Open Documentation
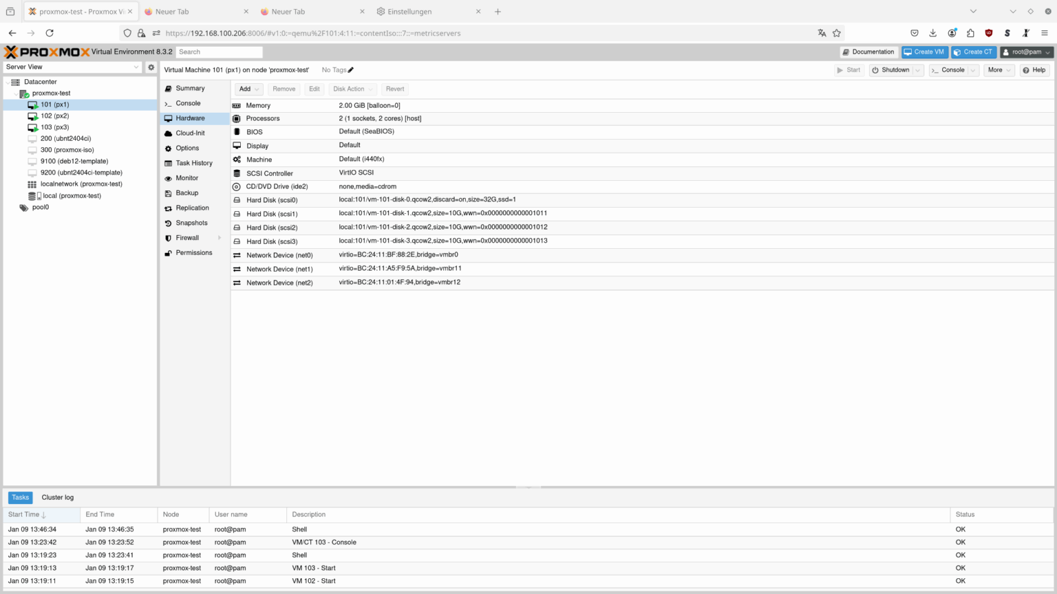The width and height of the screenshot is (1057, 594). (868, 52)
